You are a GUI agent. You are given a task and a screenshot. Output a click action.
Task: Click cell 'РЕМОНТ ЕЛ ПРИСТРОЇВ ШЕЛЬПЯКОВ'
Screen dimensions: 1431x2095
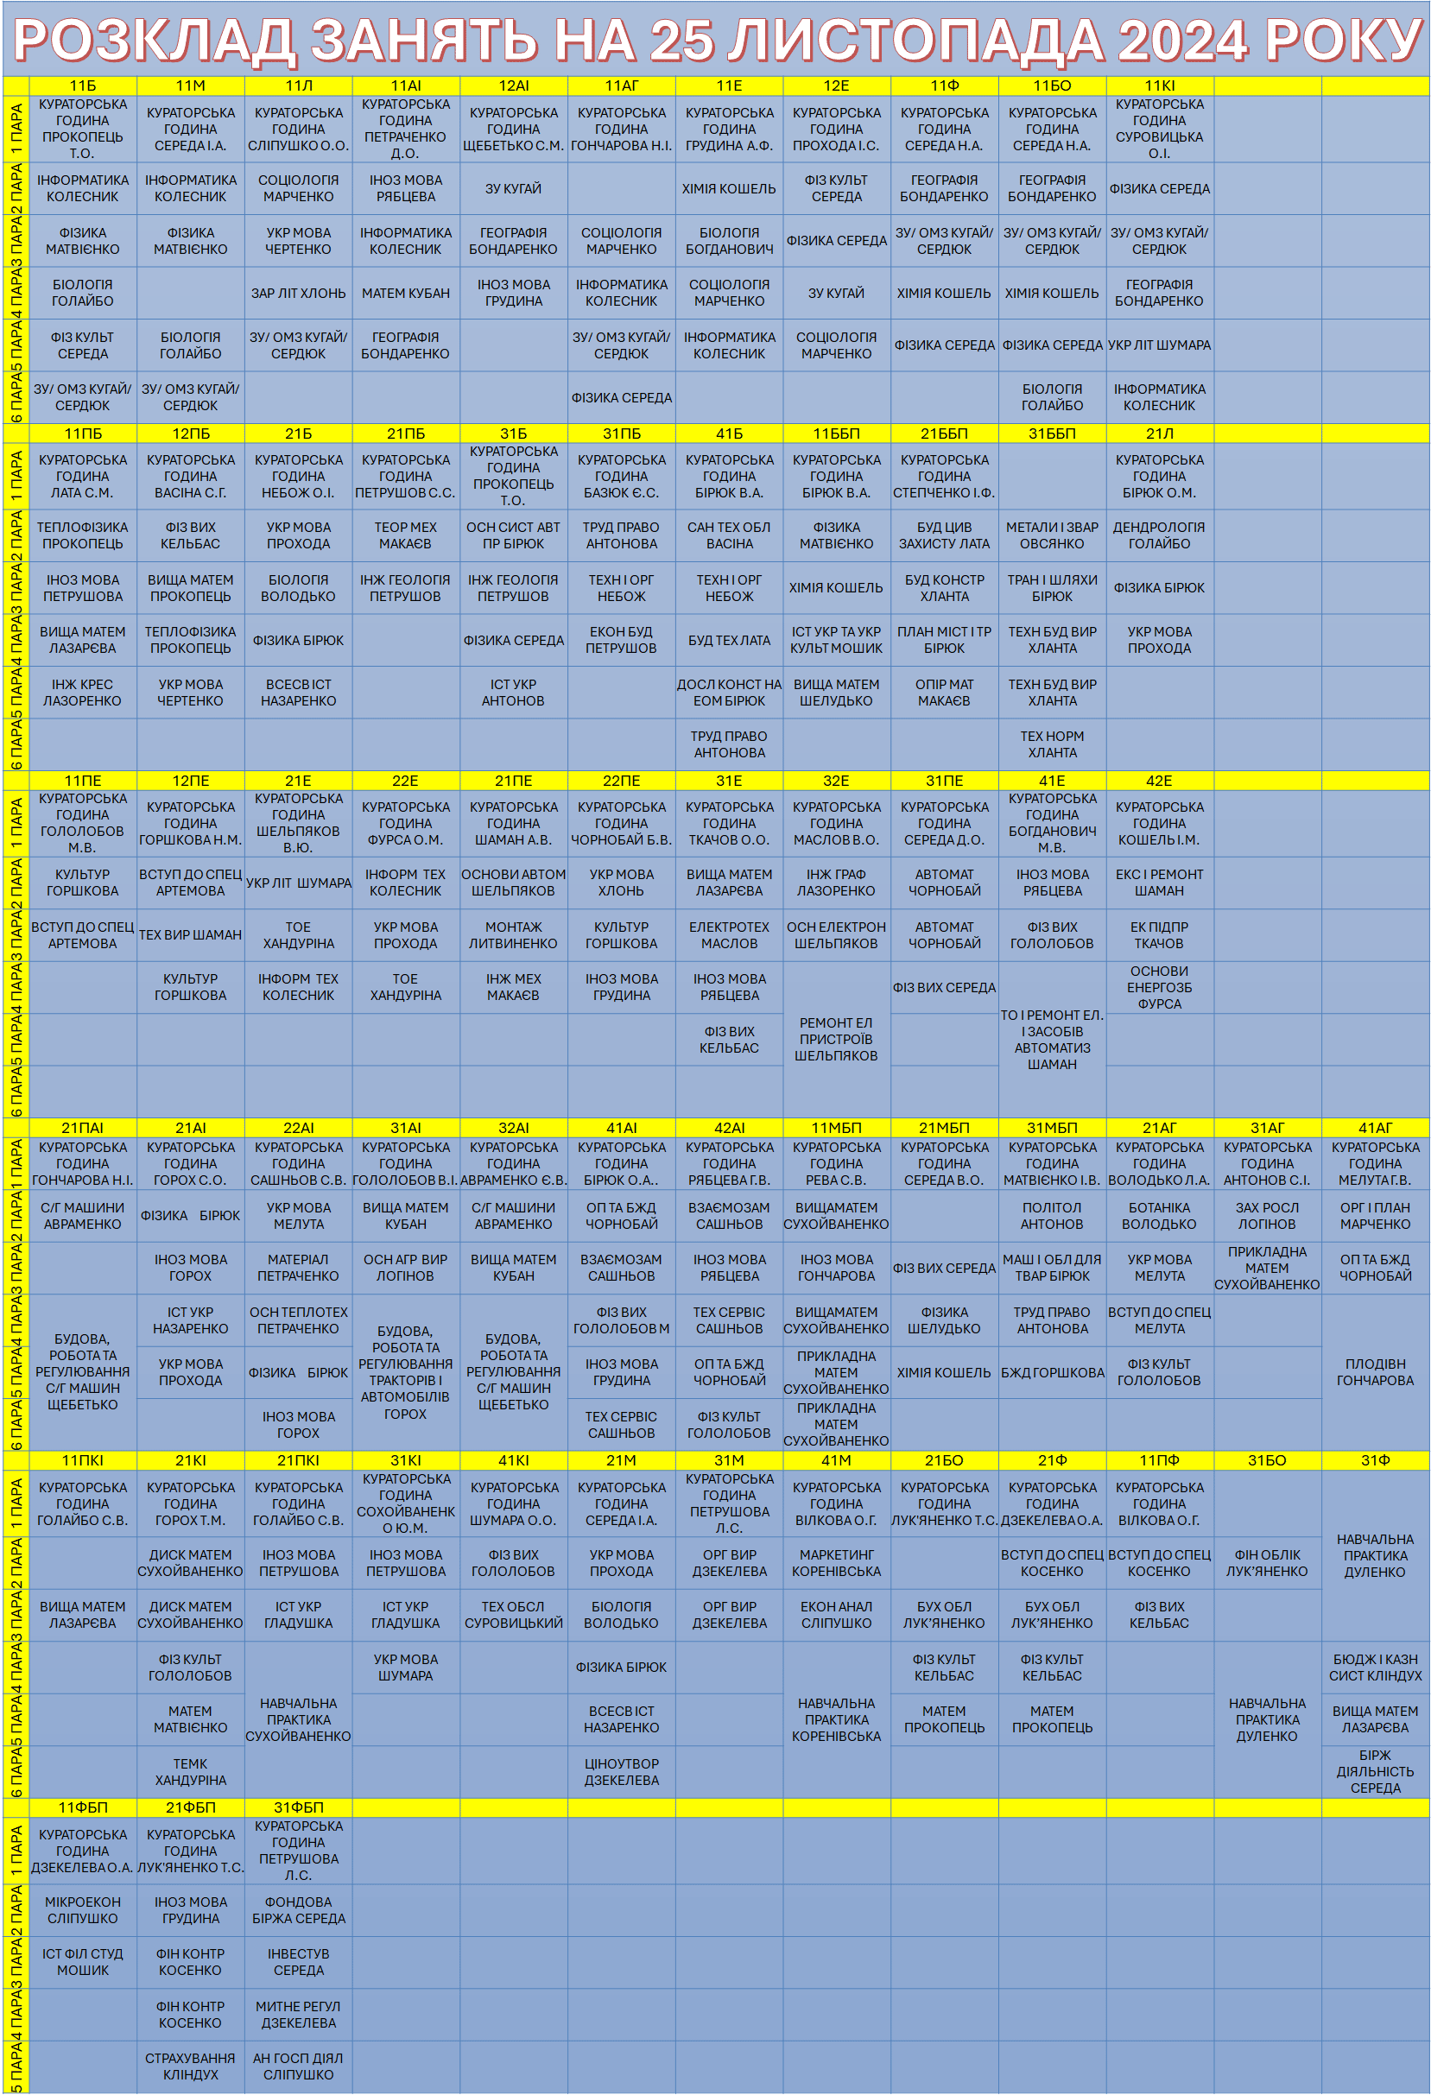(837, 1040)
